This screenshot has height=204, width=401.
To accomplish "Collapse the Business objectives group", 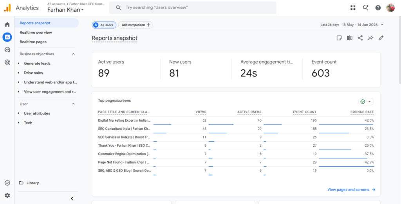I will (x=73, y=54).
